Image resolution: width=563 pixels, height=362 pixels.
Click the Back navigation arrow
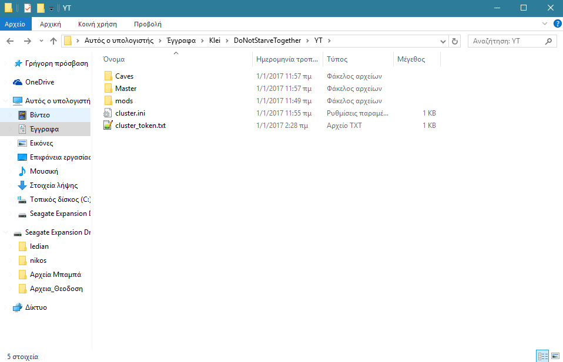tap(10, 41)
